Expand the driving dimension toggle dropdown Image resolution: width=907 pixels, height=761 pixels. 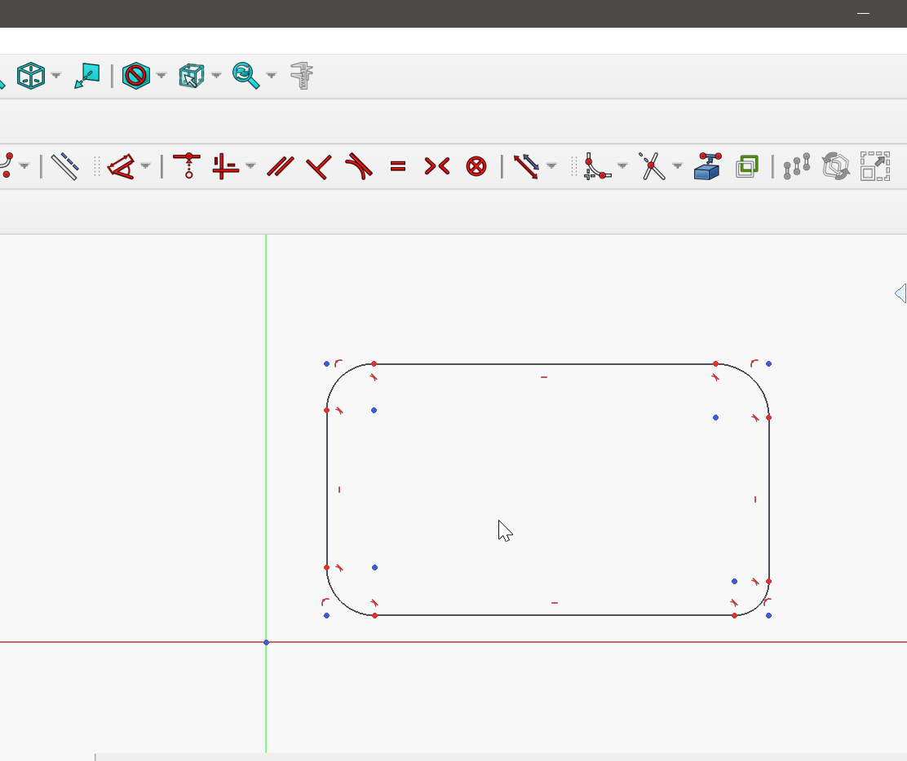552,166
